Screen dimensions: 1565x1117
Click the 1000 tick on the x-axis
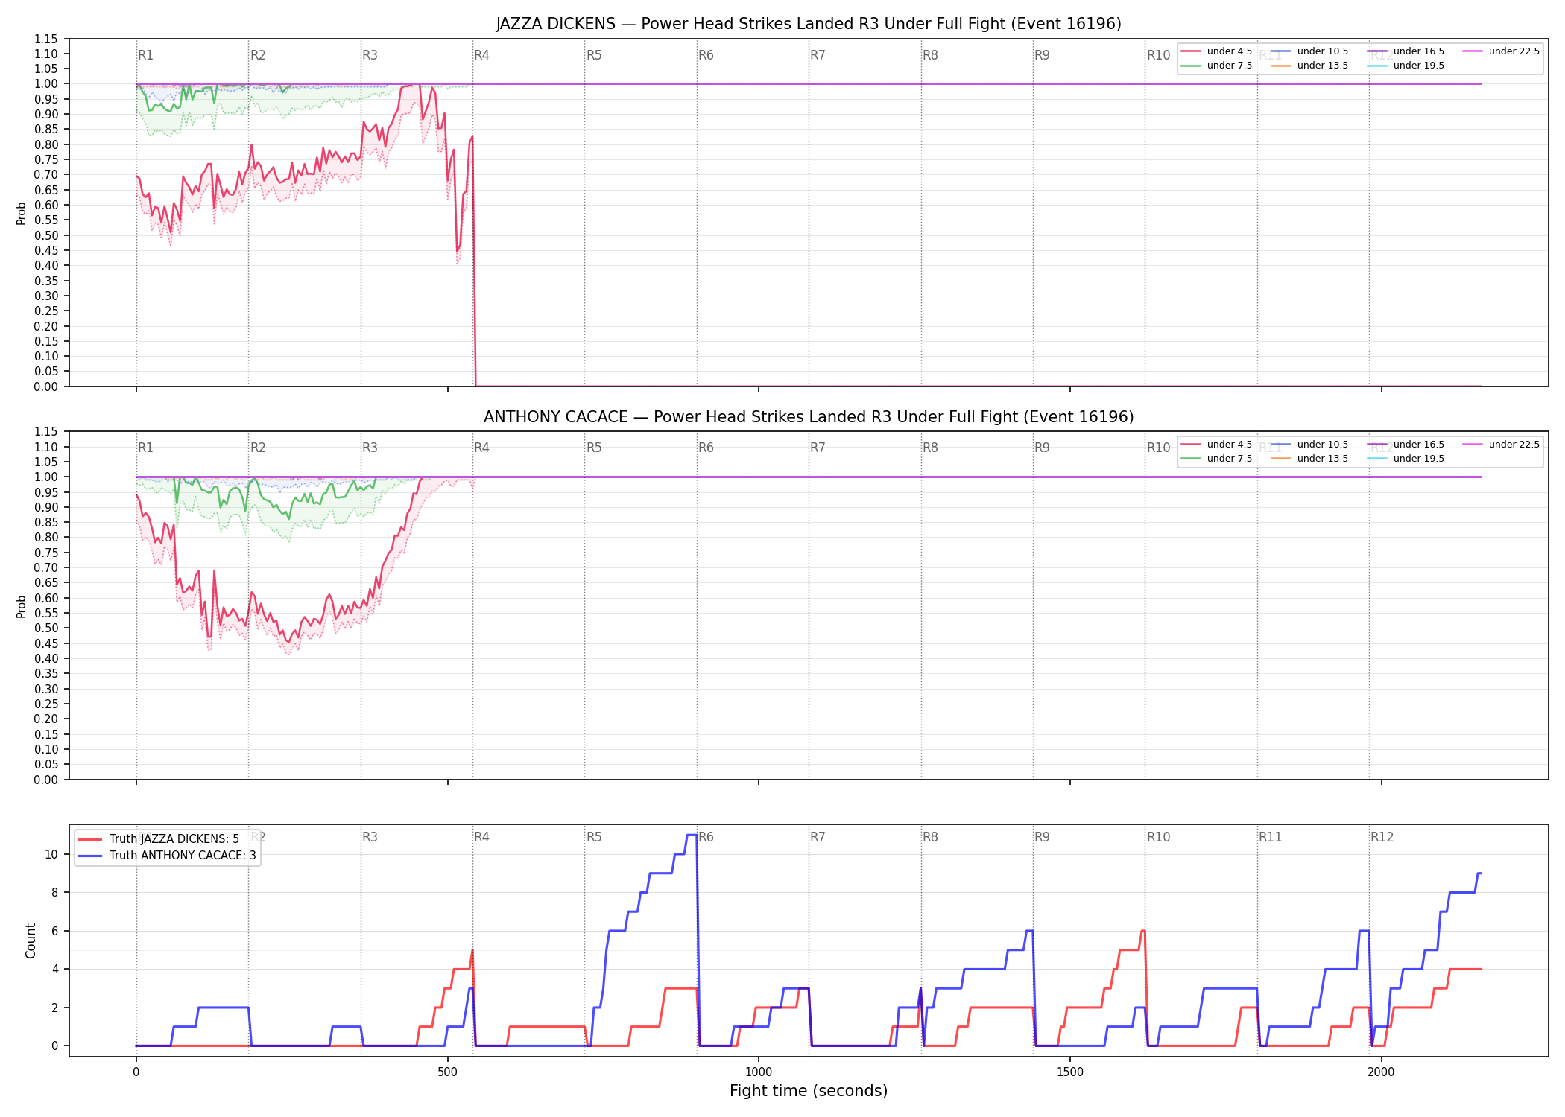tap(759, 1072)
